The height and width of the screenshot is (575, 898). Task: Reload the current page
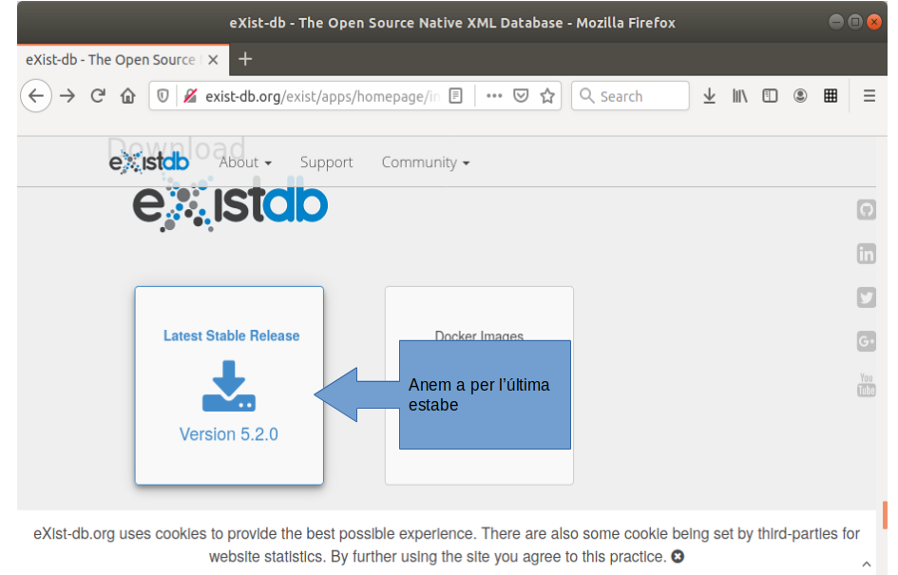[98, 96]
